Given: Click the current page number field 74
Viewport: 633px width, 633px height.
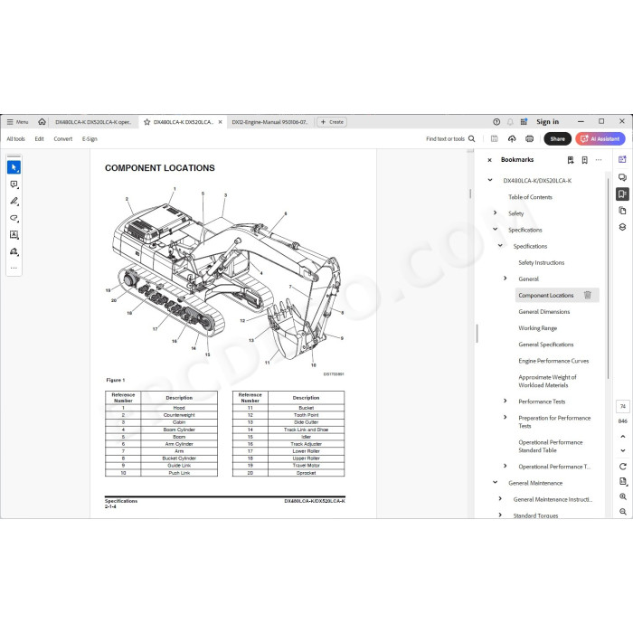Looking at the screenshot, I should pyautogui.click(x=622, y=407).
